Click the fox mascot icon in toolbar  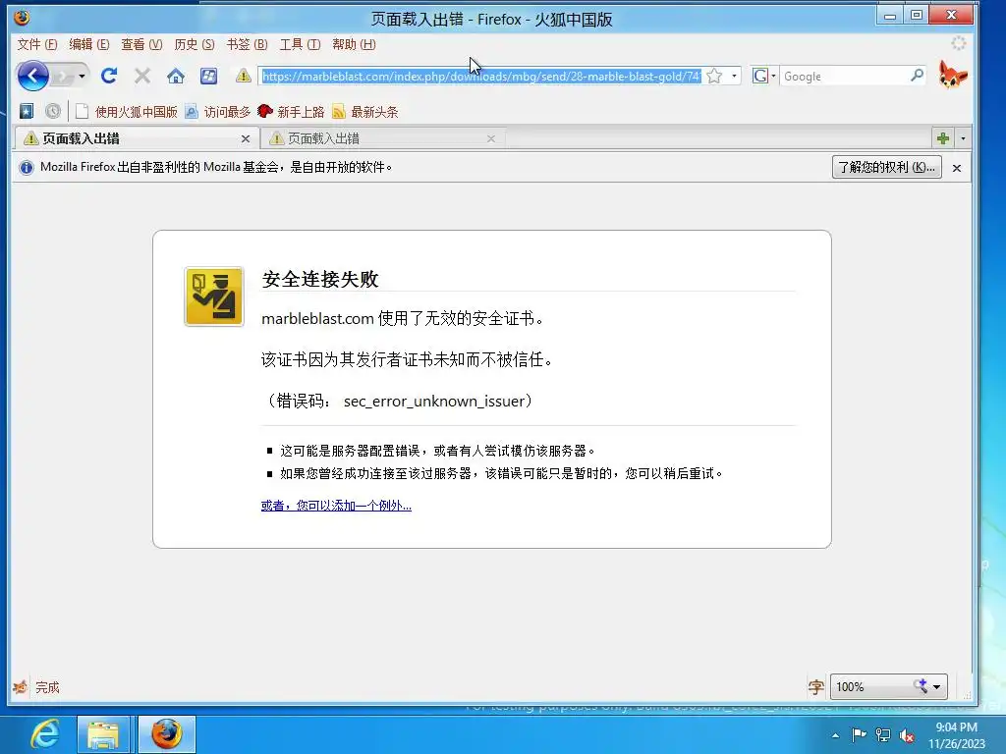(x=953, y=75)
